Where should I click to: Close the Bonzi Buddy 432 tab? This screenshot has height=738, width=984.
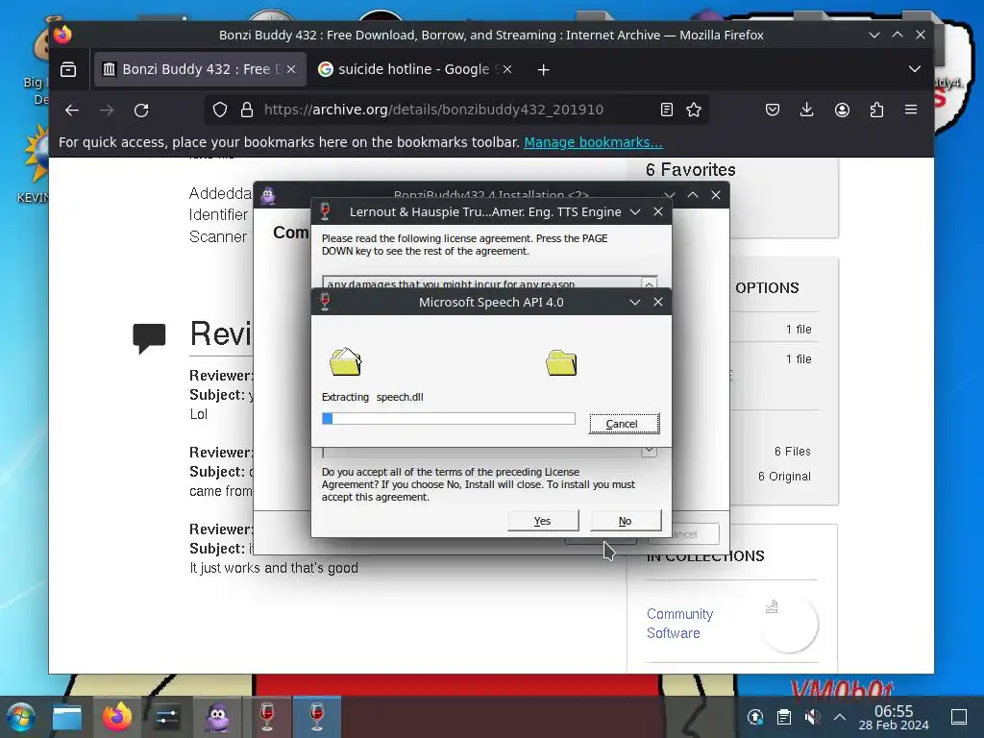[x=291, y=69]
